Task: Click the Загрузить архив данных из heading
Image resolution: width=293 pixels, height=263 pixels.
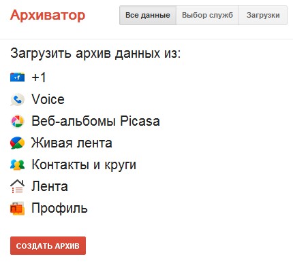Action: click(x=95, y=54)
